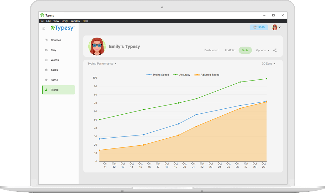Image resolution: width=325 pixels, height=193 pixels.
Task: Toggle Adjusted Speed series in legend
Action: point(207,75)
